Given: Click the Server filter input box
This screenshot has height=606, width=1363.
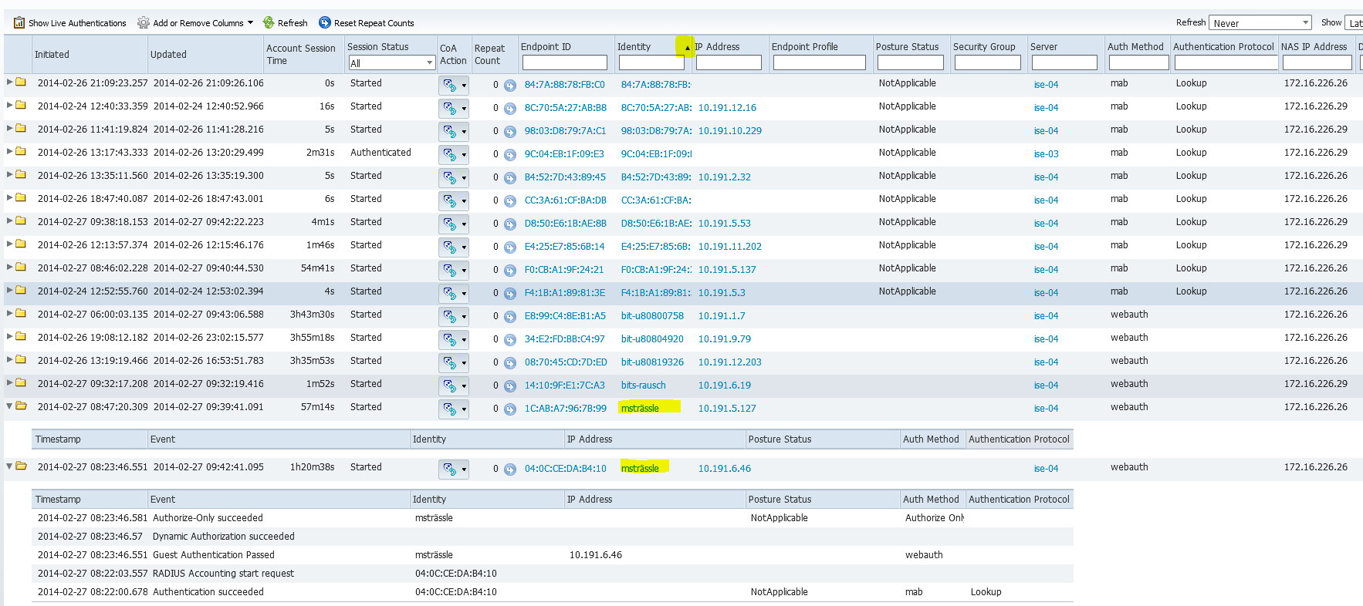Looking at the screenshot, I should 1064,62.
